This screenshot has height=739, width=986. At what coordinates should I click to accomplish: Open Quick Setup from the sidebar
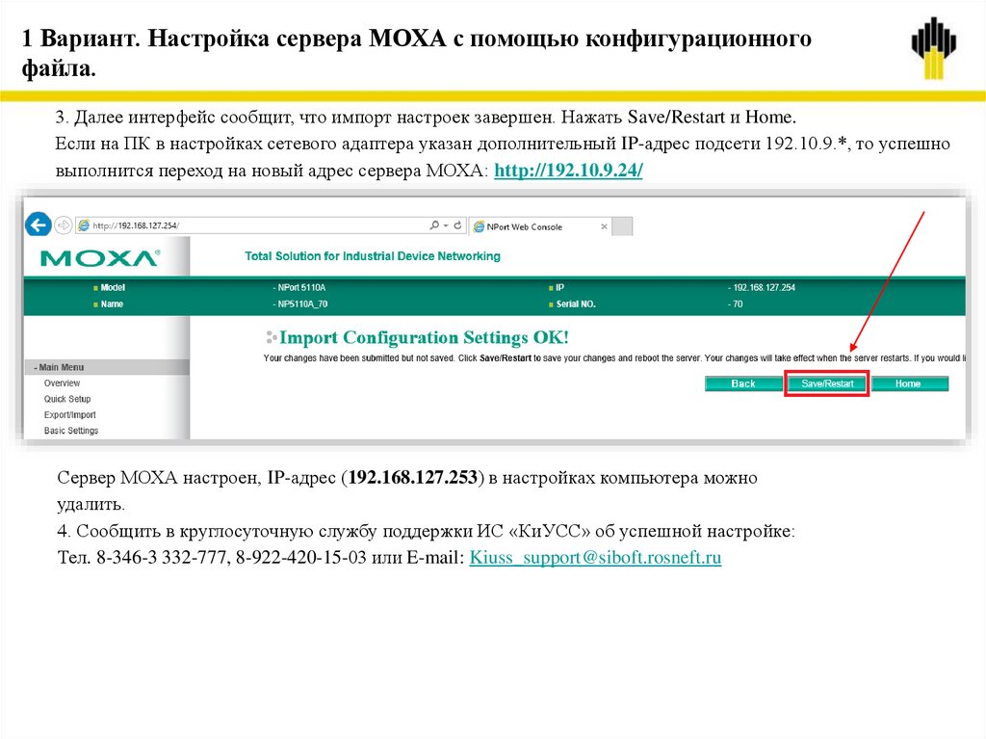pos(65,398)
